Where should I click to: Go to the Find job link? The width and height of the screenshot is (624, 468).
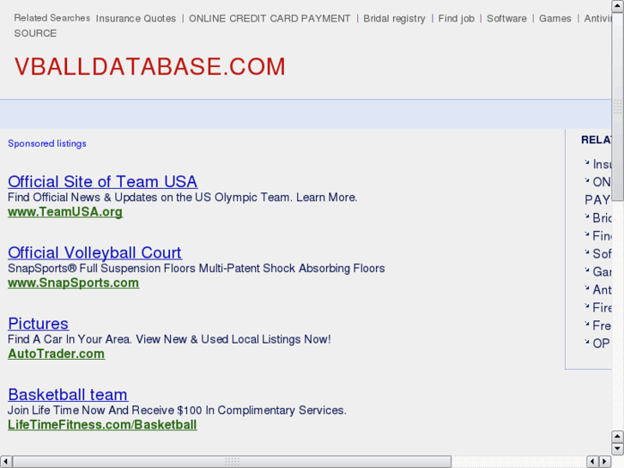coord(456,19)
